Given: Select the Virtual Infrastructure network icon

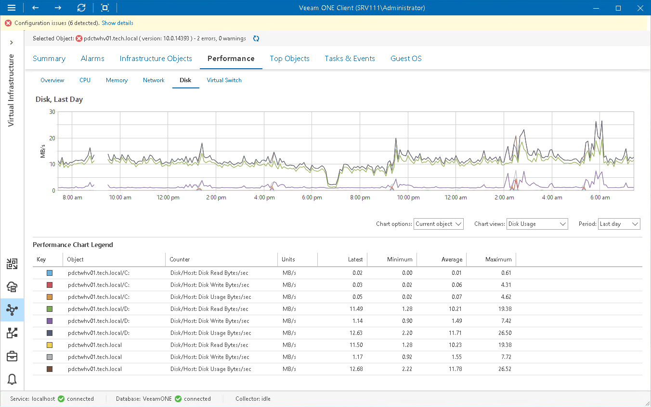Looking at the screenshot, I should tap(12, 309).
